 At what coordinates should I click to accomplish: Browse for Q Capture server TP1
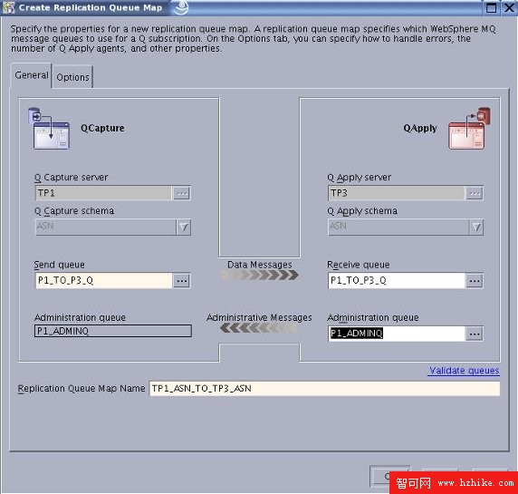tap(182, 193)
